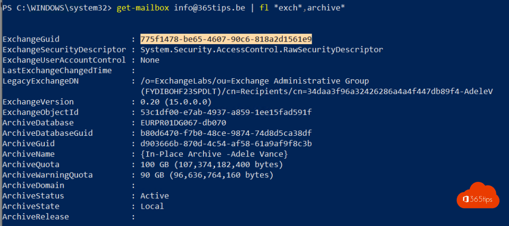Click the ArchiveDatabaseGuid value
The image size is (509, 226).
tap(226, 133)
